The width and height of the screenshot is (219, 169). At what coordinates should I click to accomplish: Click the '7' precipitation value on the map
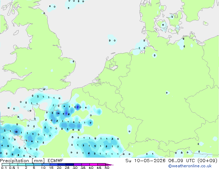pos(91,123)
